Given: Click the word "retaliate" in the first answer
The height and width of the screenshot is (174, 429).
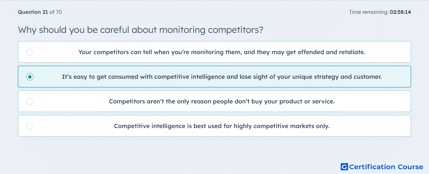Looking at the screenshot, I should (x=351, y=52).
